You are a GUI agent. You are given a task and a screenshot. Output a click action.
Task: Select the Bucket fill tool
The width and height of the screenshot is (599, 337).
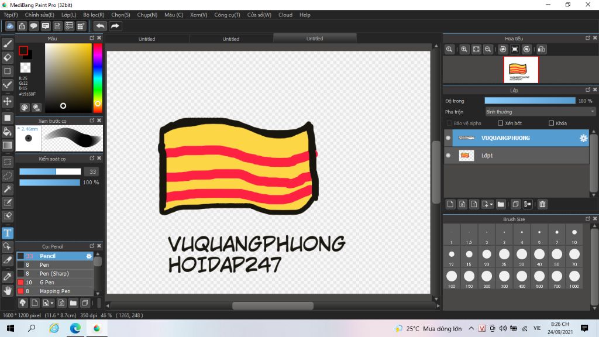point(7,132)
